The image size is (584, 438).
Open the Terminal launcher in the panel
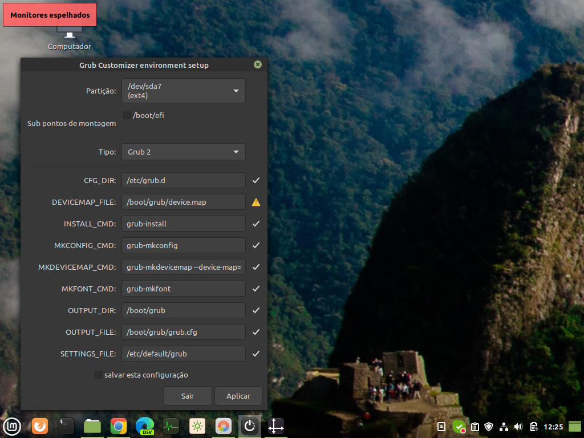66,426
